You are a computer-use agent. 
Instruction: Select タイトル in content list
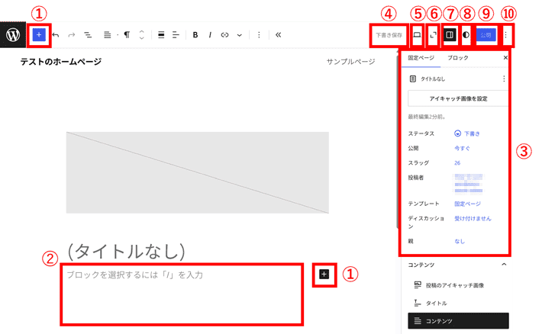[458, 303]
